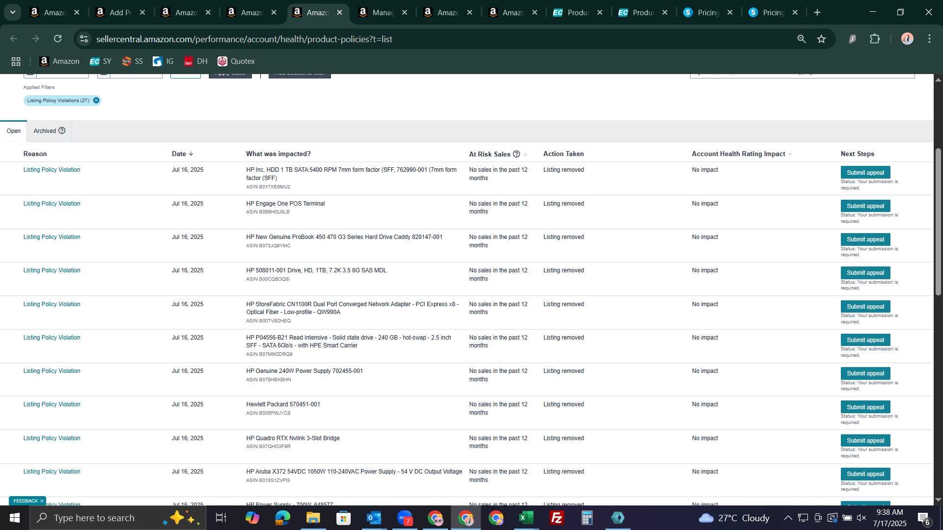Image resolution: width=943 pixels, height=530 pixels.
Task: Open Outlook from the taskbar
Action: pos(374,518)
